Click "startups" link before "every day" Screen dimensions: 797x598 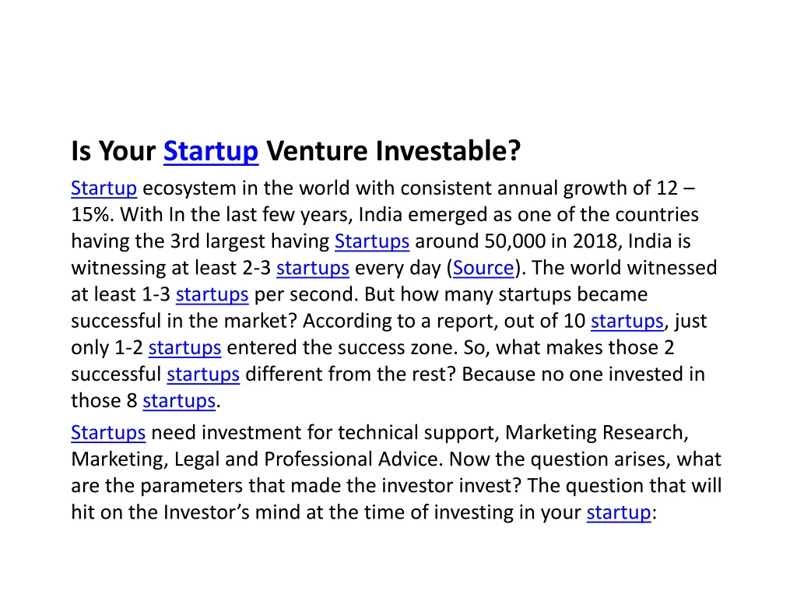coord(313,268)
